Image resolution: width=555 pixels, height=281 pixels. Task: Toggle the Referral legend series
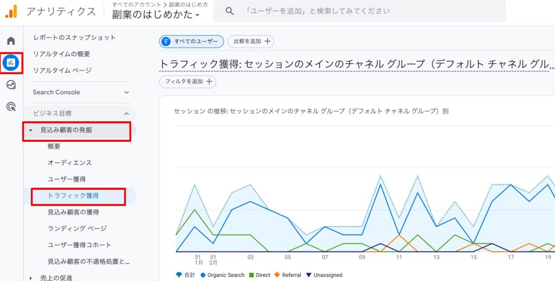coord(288,275)
